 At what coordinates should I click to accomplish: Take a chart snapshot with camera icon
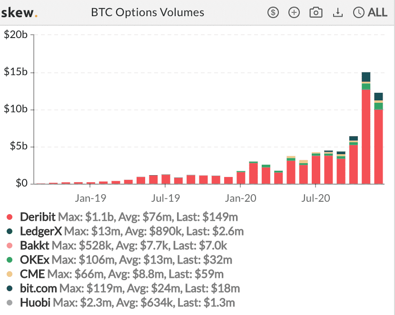click(316, 12)
